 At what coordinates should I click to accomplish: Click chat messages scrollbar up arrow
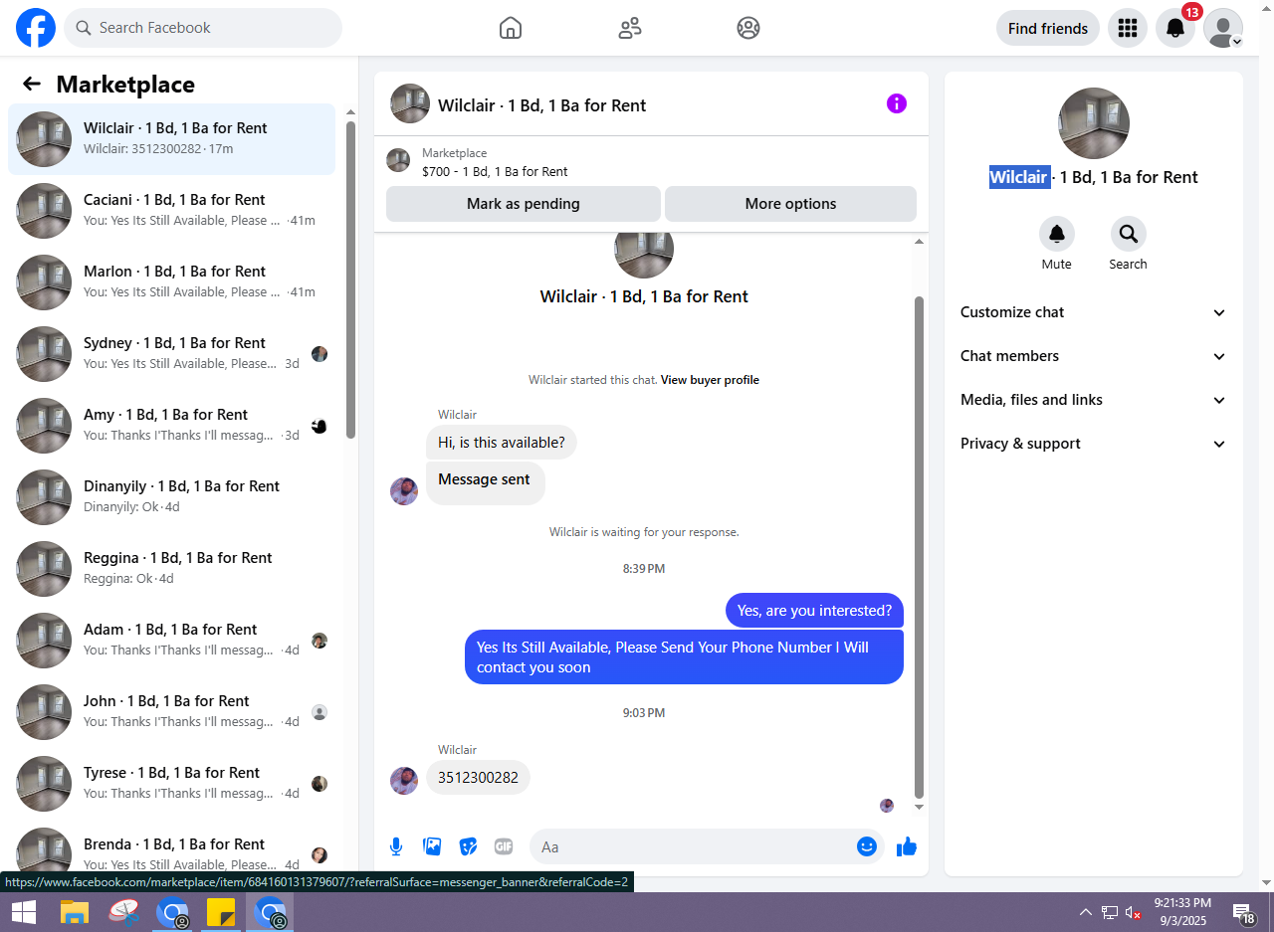pos(919,241)
